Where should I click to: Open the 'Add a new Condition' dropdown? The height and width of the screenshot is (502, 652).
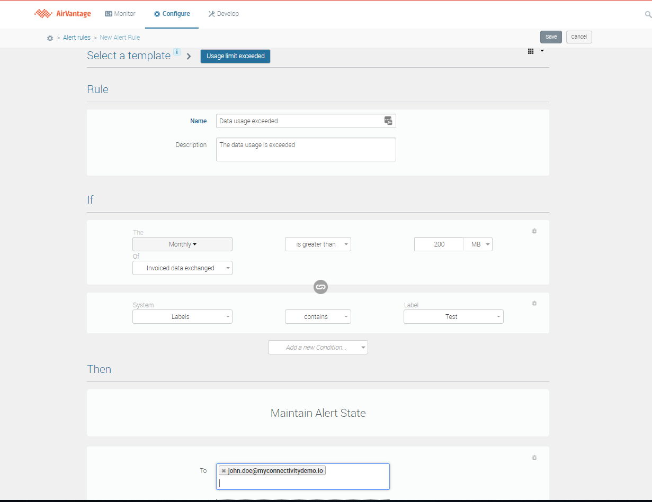[x=318, y=348]
